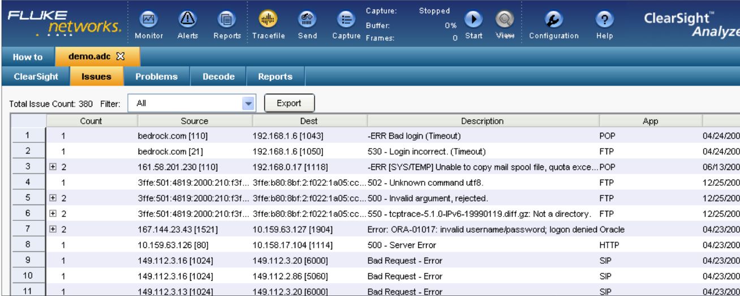This screenshot has height=296, width=740.
Task: Sort by the Description column header
Action: 483,120
